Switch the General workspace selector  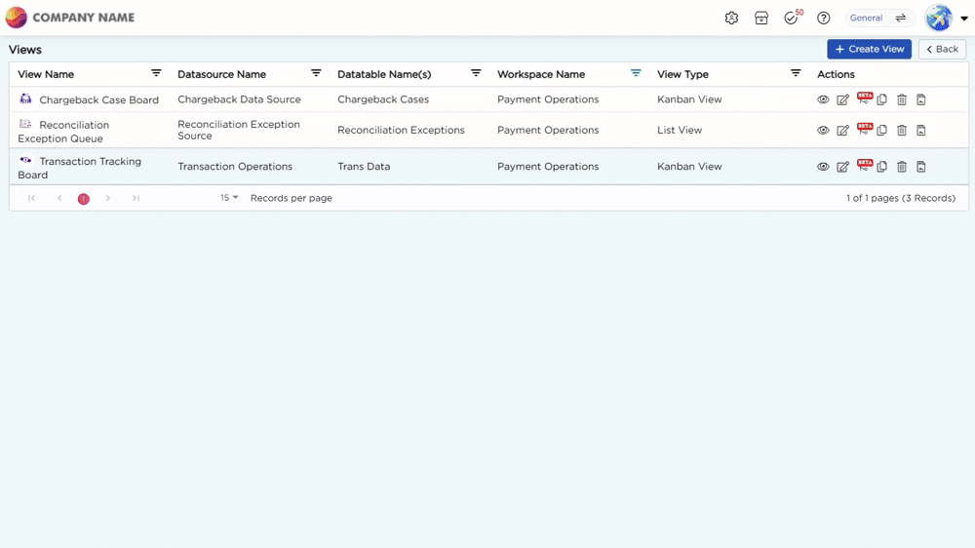click(878, 18)
